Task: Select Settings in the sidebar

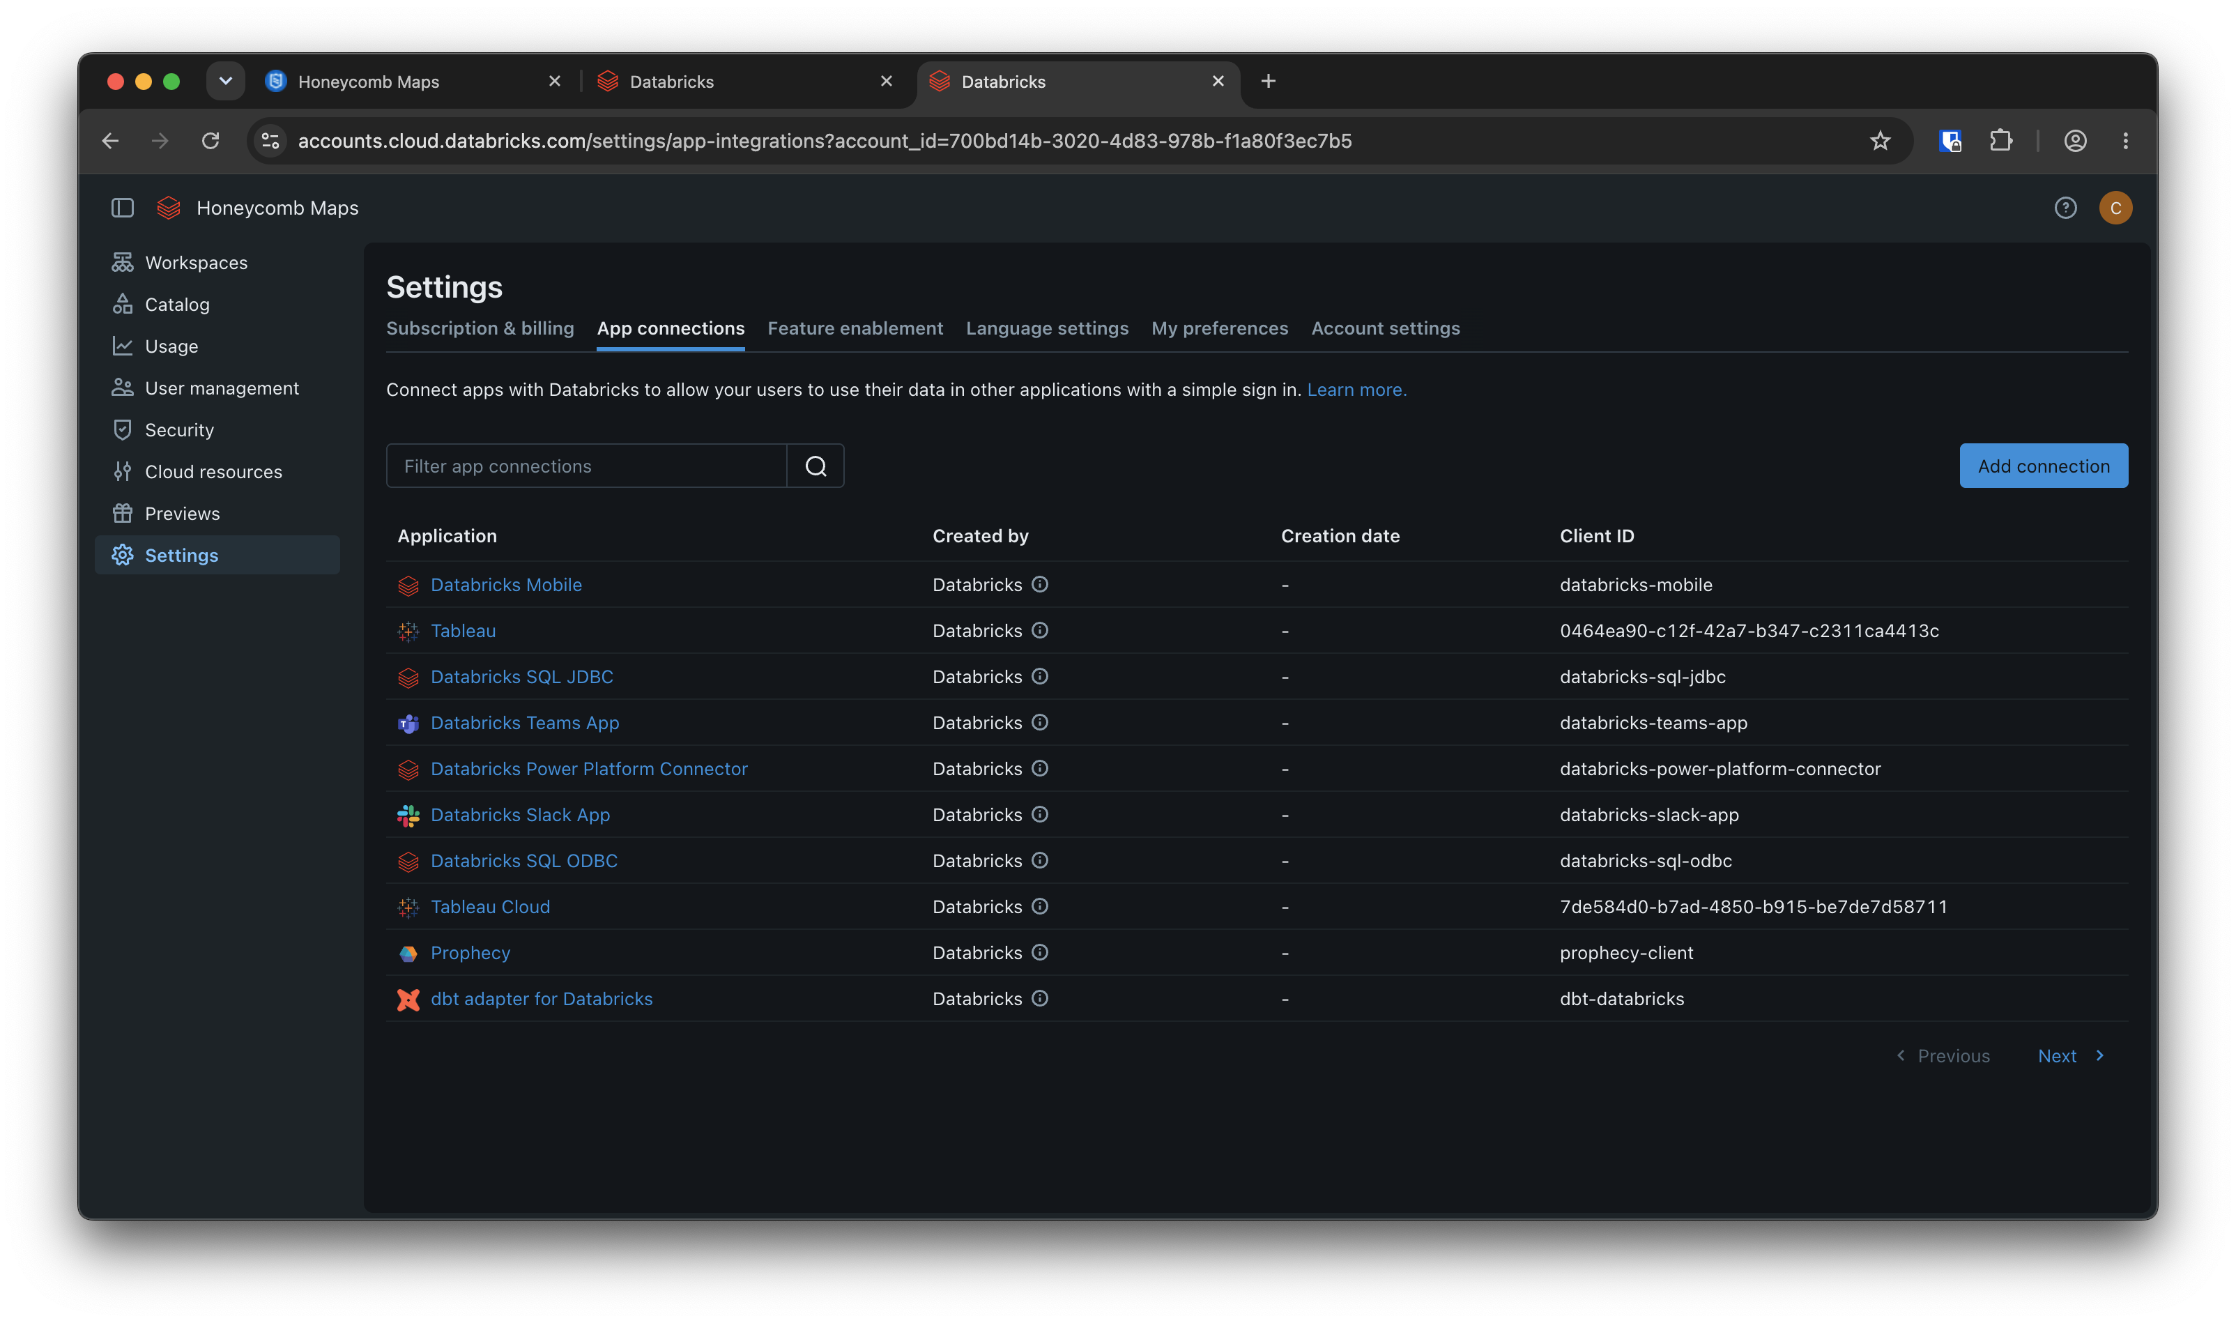Action: [x=217, y=555]
